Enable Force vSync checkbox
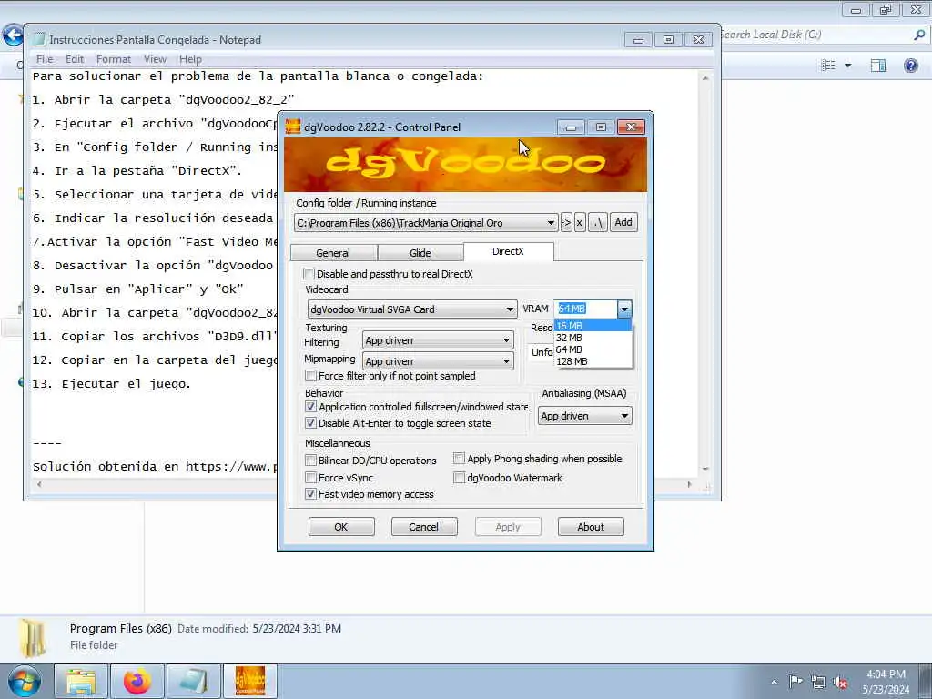Viewport: 932px width, 699px height. coord(310,478)
